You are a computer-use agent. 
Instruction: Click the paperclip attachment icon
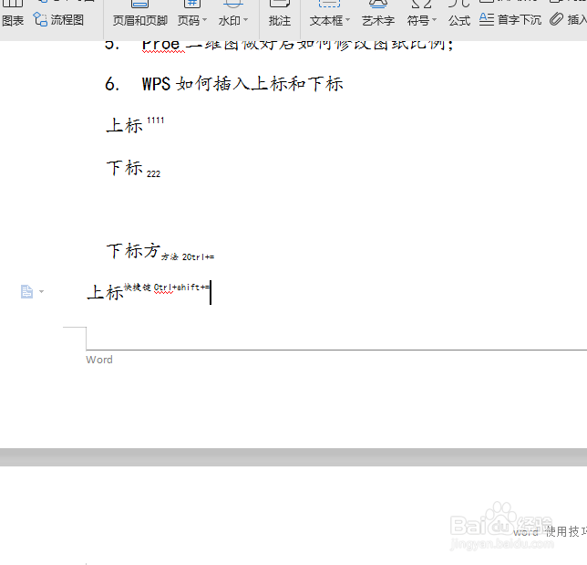point(556,19)
